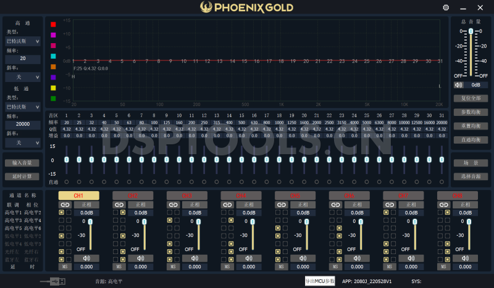The image size is (494, 288).
Task: Click CH1 delay field showing 0.000
Action: [x=86, y=266]
